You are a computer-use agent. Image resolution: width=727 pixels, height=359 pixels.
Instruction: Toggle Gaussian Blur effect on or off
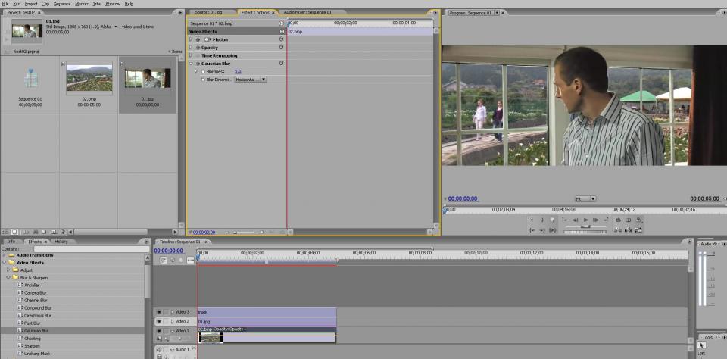[x=198, y=64]
